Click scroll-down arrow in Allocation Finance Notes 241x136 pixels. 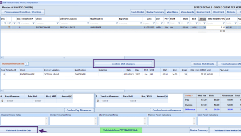(46, 124)
